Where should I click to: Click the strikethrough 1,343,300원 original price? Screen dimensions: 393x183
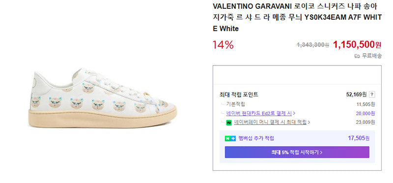(x=313, y=45)
